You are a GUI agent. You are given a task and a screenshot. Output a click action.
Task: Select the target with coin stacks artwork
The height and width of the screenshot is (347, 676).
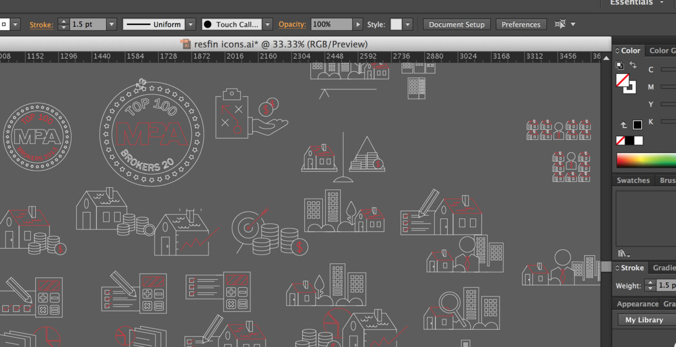[270, 232]
